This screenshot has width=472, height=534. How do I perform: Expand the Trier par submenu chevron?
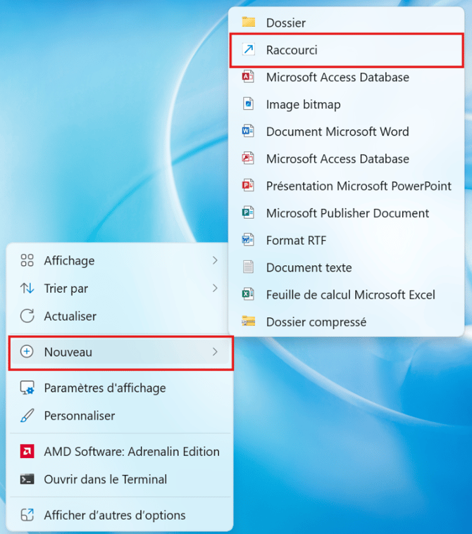215,288
